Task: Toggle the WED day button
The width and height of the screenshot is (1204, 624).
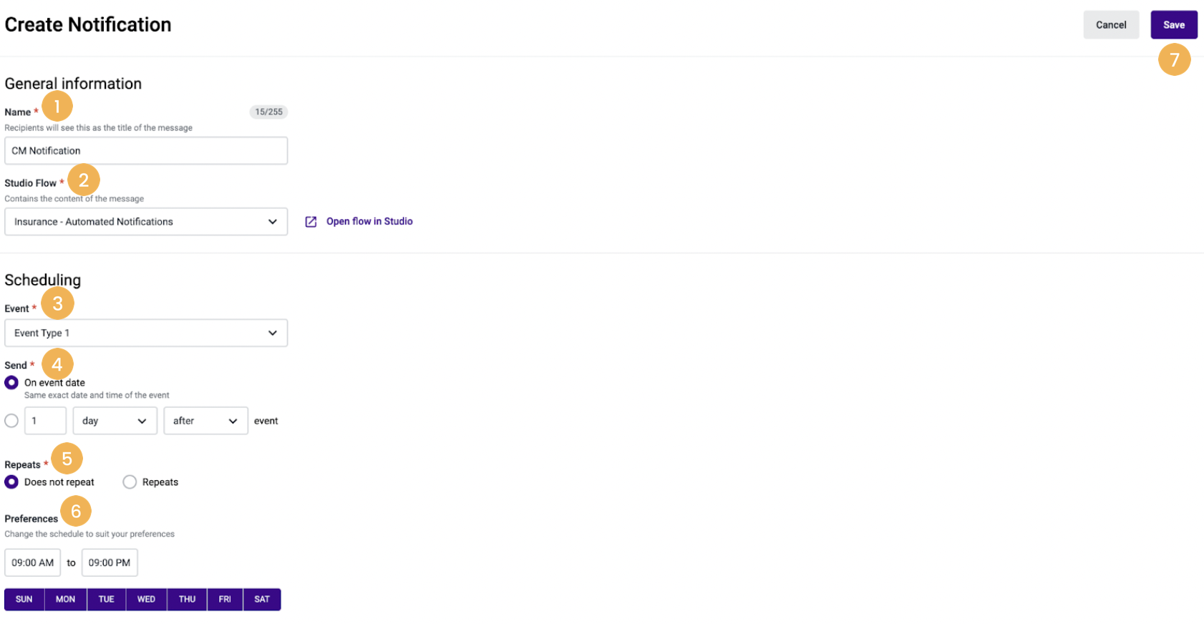Action: pyautogui.click(x=147, y=600)
